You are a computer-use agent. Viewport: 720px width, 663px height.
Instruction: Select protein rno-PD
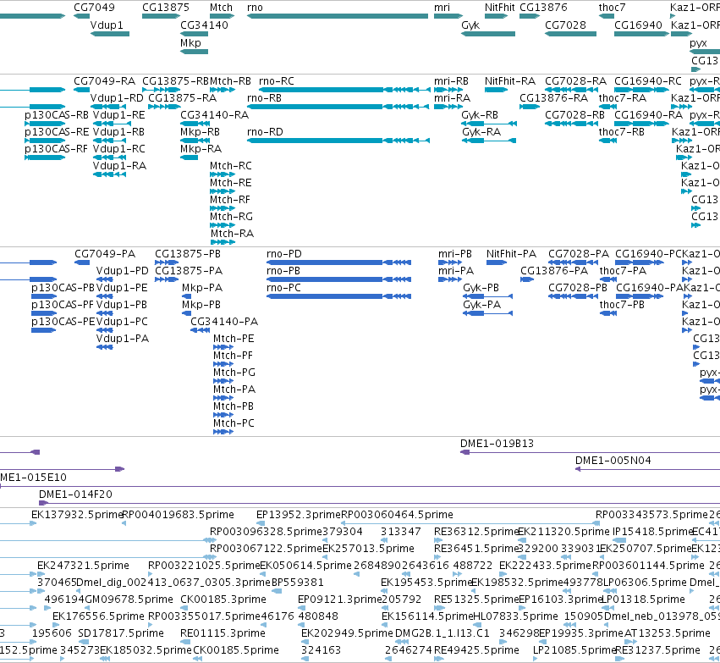[x=339, y=262]
